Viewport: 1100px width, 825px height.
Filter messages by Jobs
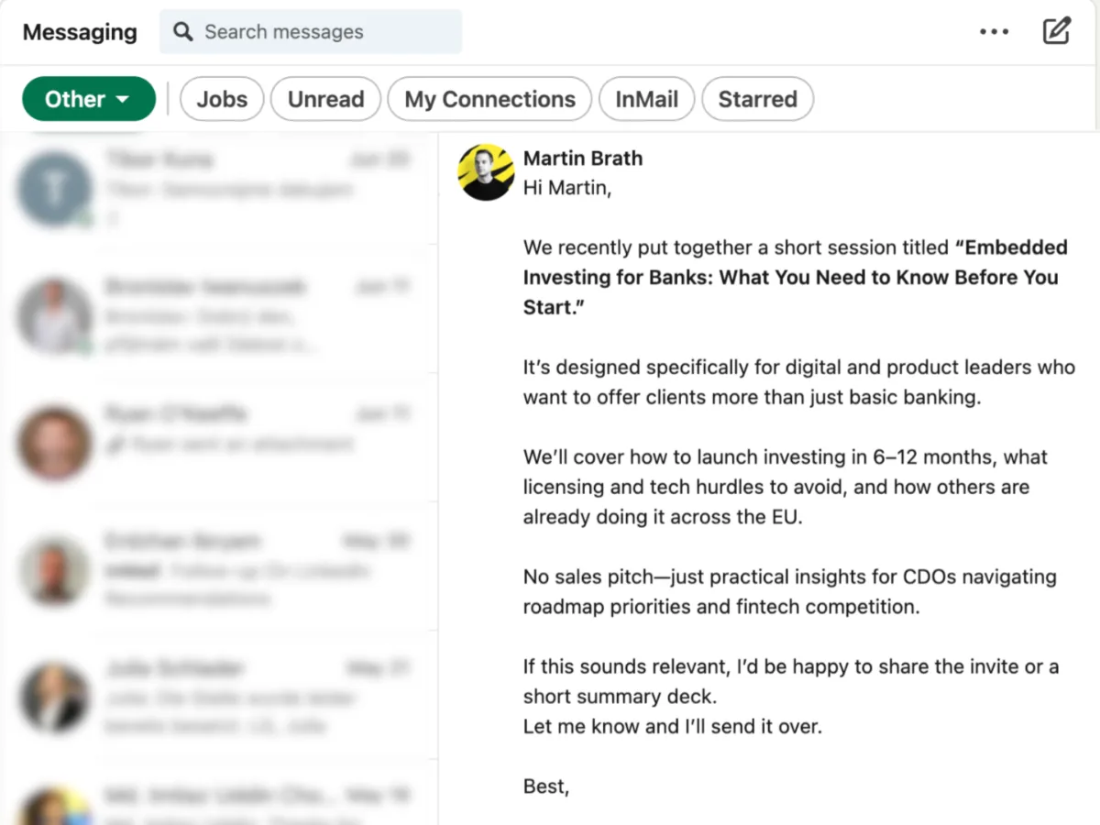tap(222, 99)
